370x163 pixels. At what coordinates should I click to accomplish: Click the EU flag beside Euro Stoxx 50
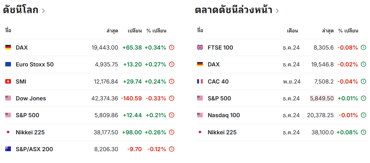8,65
